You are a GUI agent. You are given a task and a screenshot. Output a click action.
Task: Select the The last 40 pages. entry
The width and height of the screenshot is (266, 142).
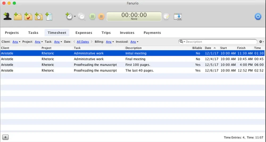click(132, 70)
